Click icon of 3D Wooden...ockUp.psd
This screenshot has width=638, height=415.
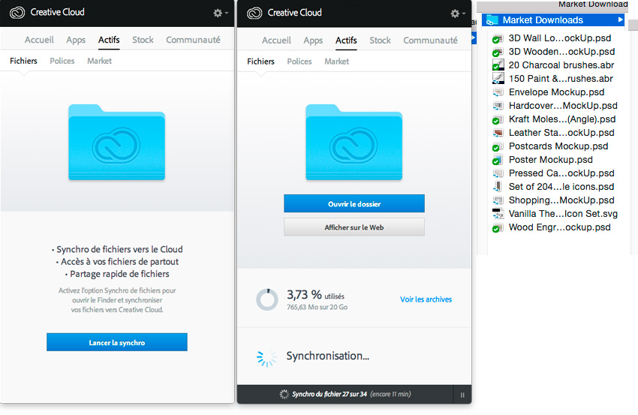(x=498, y=52)
